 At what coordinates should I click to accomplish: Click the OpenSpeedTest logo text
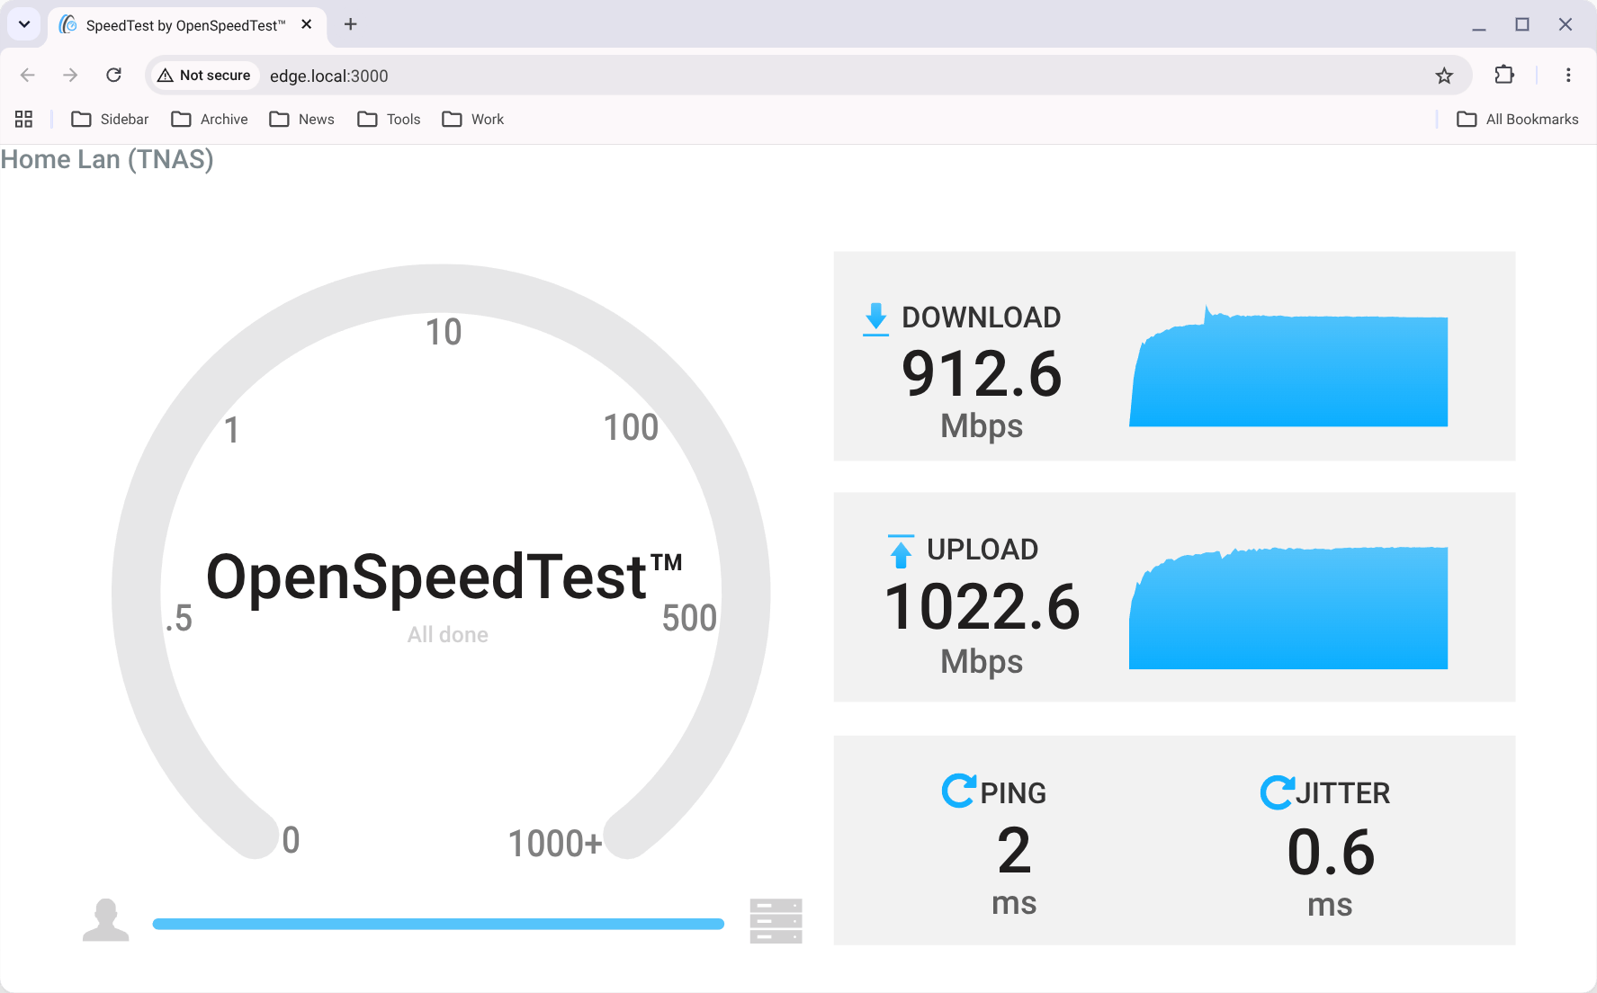pyautogui.click(x=444, y=577)
